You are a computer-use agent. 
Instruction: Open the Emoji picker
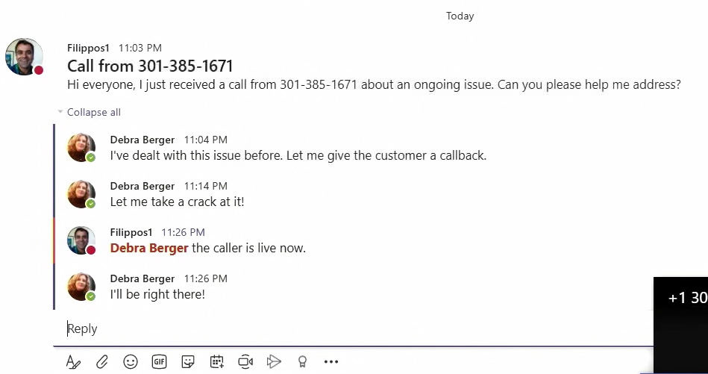[131, 362]
